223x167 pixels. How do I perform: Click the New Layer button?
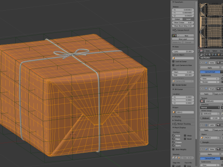pos(183,39)
